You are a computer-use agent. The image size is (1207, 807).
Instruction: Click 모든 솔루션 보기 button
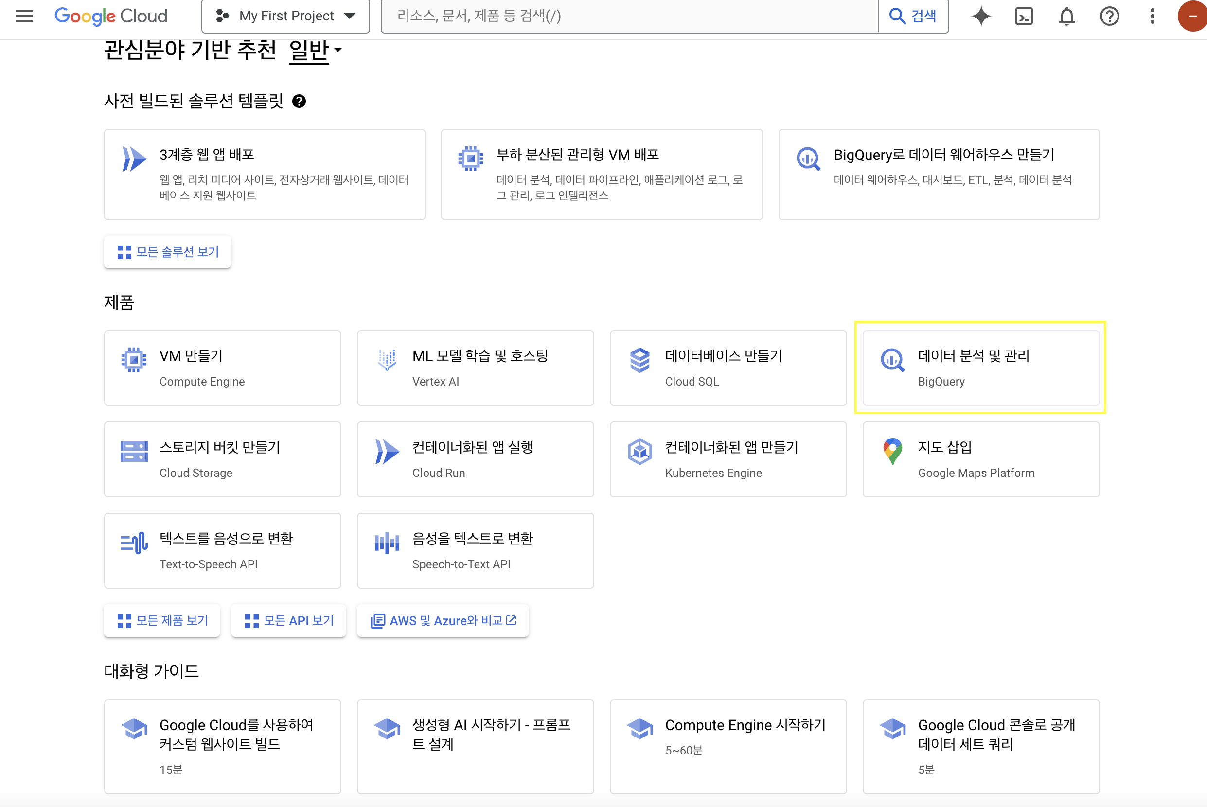tap(168, 252)
